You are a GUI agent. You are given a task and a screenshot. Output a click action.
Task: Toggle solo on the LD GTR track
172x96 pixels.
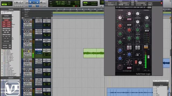pyautogui.click(x=29, y=51)
